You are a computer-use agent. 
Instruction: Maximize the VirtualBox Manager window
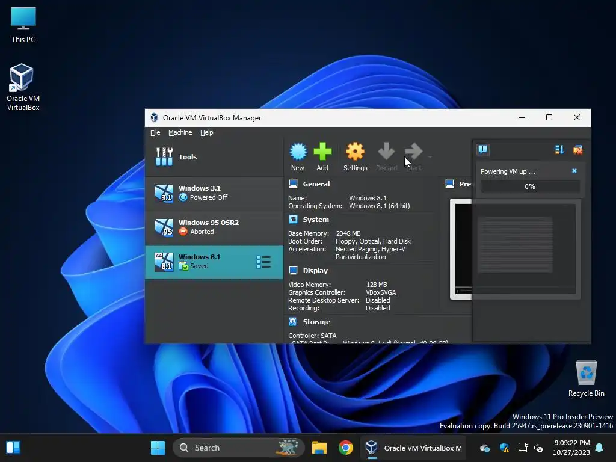(549, 117)
